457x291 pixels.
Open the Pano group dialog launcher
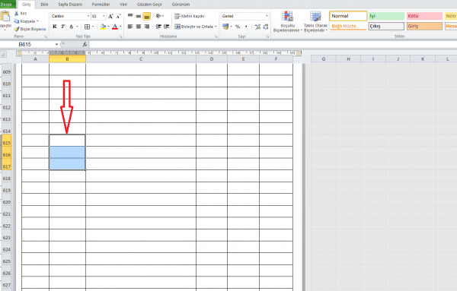click(46, 36)
